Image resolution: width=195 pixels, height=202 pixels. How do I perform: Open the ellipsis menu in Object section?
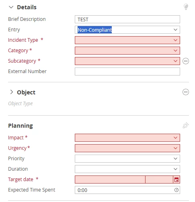(x=186, y=92)
